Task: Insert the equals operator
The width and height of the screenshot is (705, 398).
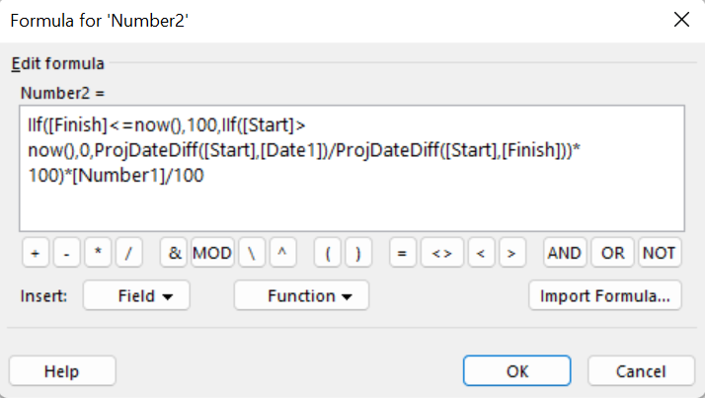Action: 403,253
